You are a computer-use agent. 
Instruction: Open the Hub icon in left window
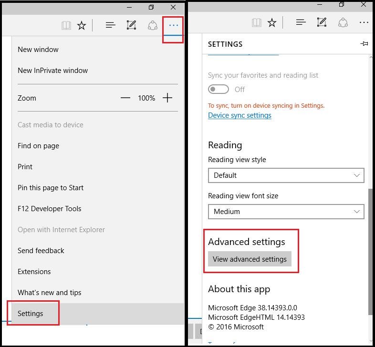[111, 25]
